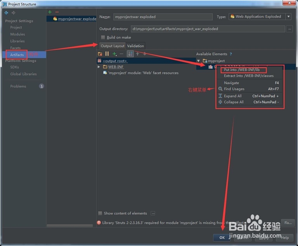Viewport: 298px width, 246px height.
Task: Click the Help button
Action: click(285, 237)
